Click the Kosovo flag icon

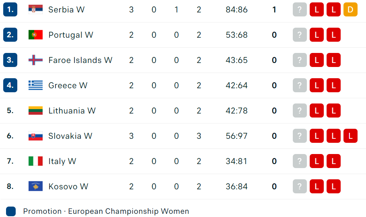pyautogui.click(x=35, y=186)
